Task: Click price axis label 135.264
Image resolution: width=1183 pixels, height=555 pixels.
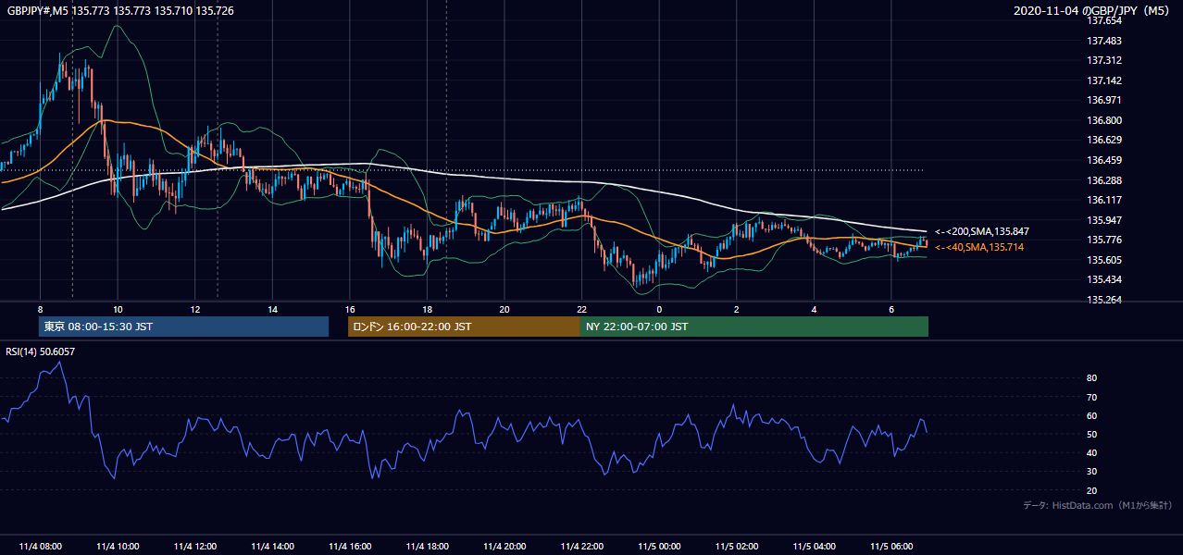Action: pos(1103,300)
